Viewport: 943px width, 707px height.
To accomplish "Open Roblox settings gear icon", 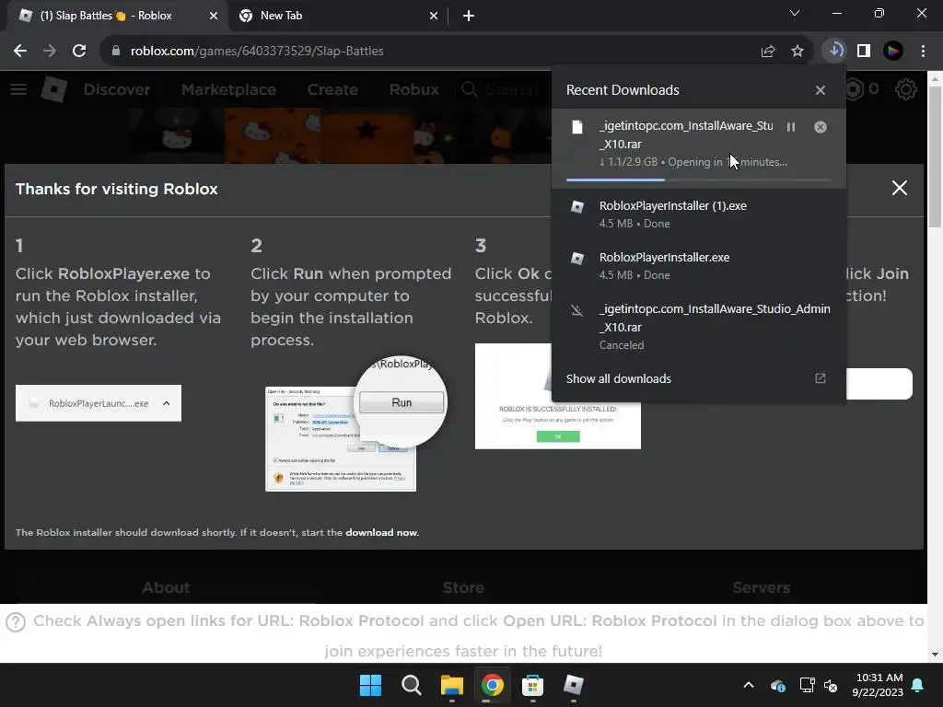I will (906, 89).
